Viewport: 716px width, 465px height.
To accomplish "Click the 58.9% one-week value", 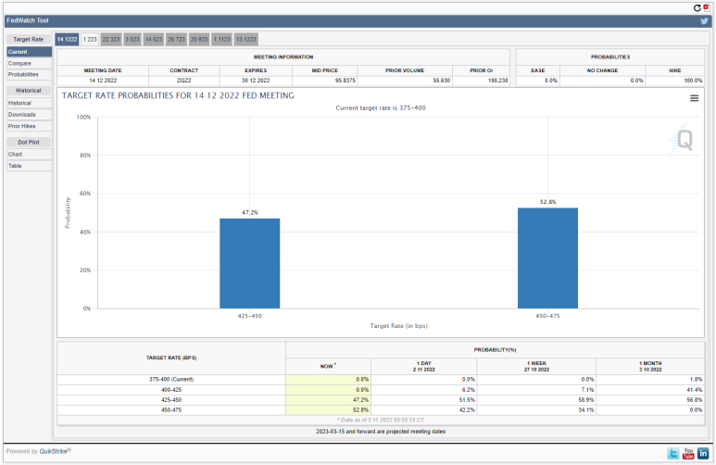I will click(586, 400).
